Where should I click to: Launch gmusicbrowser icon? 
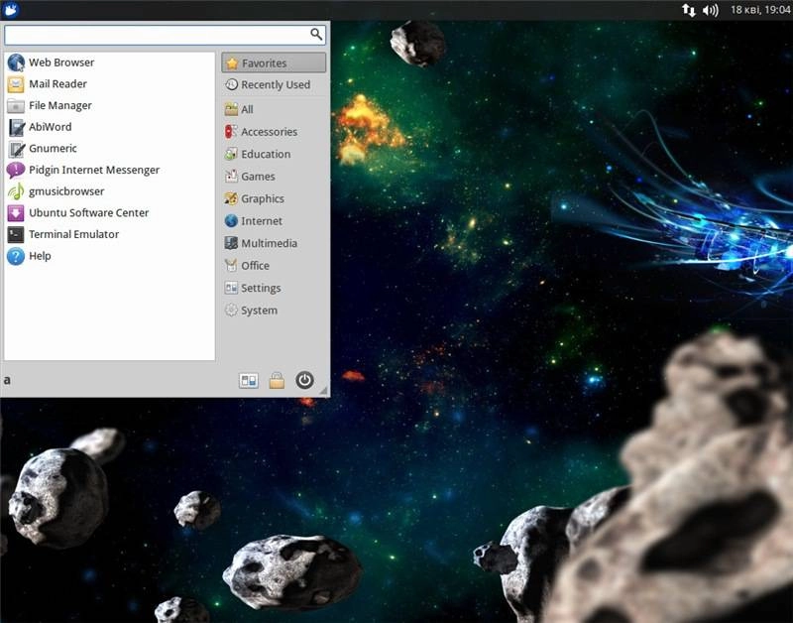coord(16,191)
